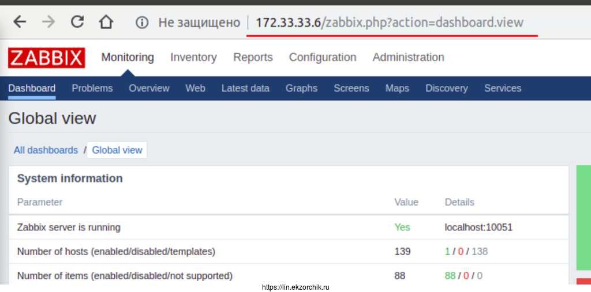
Task: Open the Discovery tab
Action: coord(446,88)
